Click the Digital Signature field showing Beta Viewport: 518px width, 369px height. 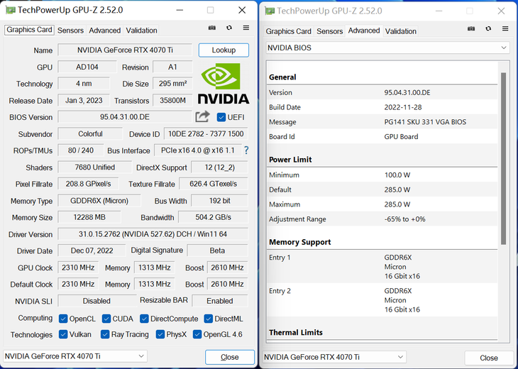[x=217, y=250]
